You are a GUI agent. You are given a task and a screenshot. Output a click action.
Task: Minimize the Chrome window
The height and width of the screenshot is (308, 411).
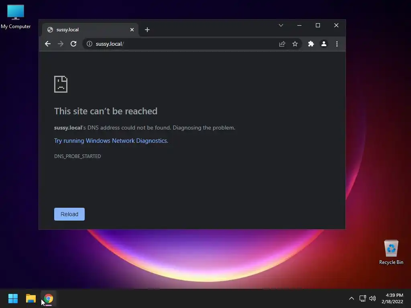(x=299, y=25)
